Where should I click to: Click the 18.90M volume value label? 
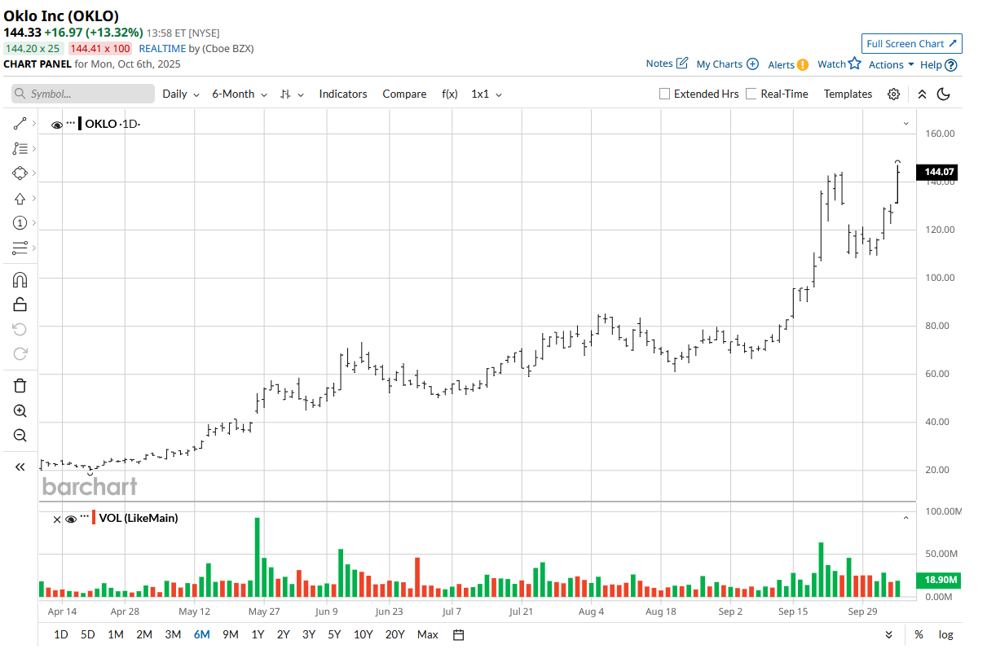(x=938, y=581)
